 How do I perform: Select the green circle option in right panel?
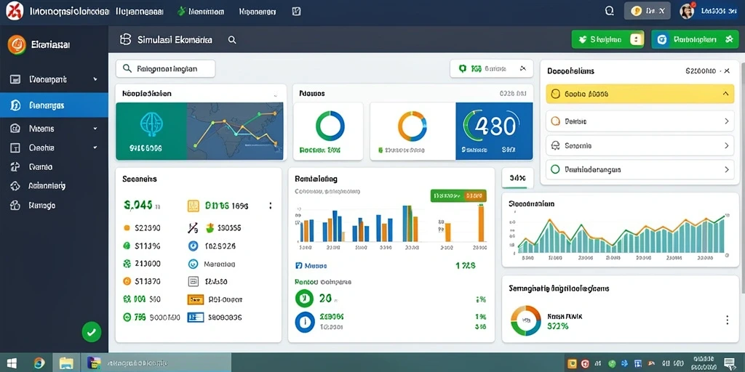coord(554,169)
